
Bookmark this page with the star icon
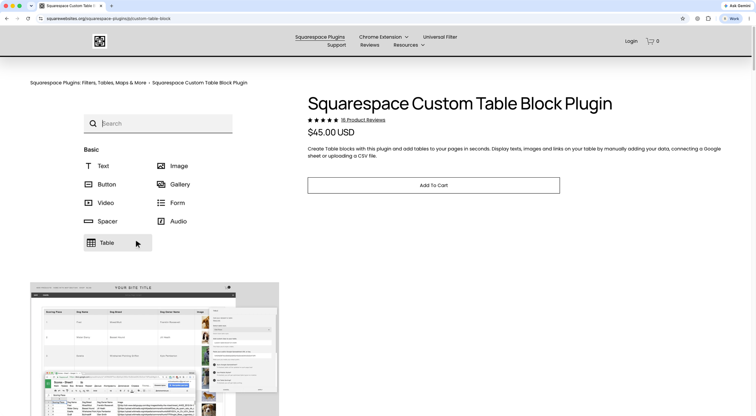coord(683,19)
